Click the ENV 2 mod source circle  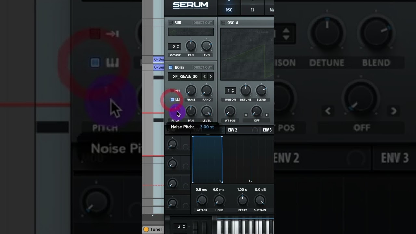255,130
